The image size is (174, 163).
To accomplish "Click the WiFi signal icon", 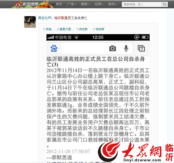I will click(x=77, y=38).
